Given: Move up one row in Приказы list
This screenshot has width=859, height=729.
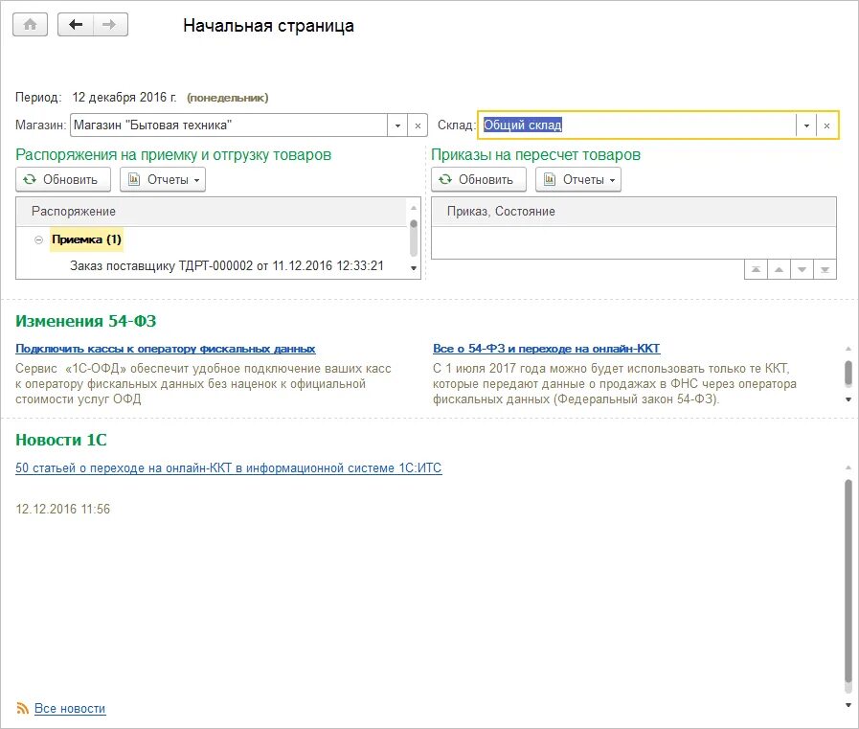Looking at the screenshot, I should point(779,269).
